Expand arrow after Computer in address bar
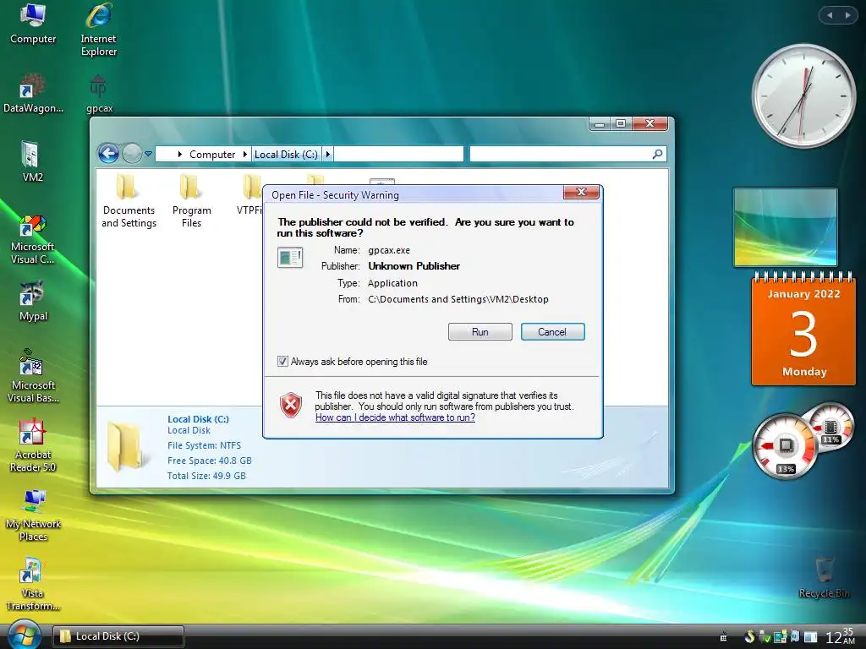The image size is (866, 649). (244, 155)
